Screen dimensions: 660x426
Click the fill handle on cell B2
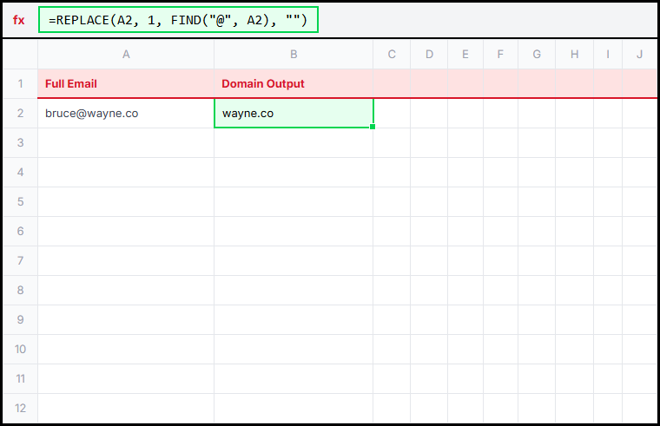tap(373, 127)
